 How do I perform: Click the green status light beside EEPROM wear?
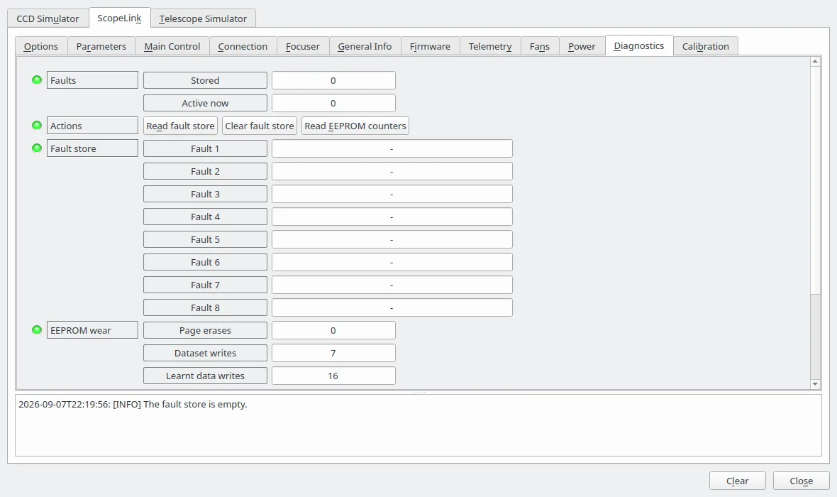(37, 329)
